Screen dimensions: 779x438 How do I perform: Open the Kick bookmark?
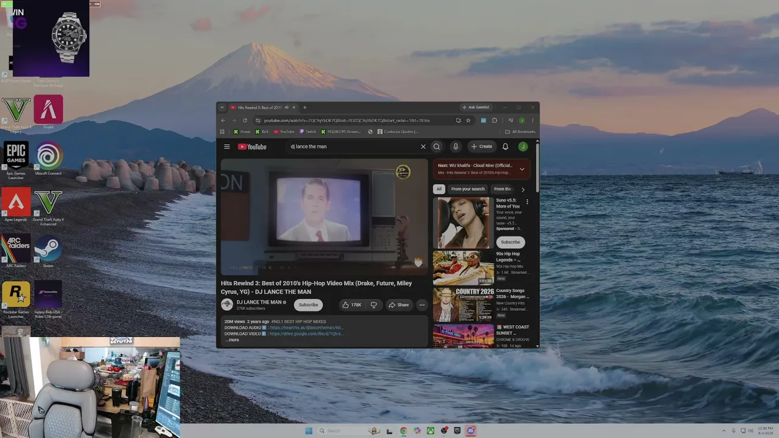pos(262,131)
